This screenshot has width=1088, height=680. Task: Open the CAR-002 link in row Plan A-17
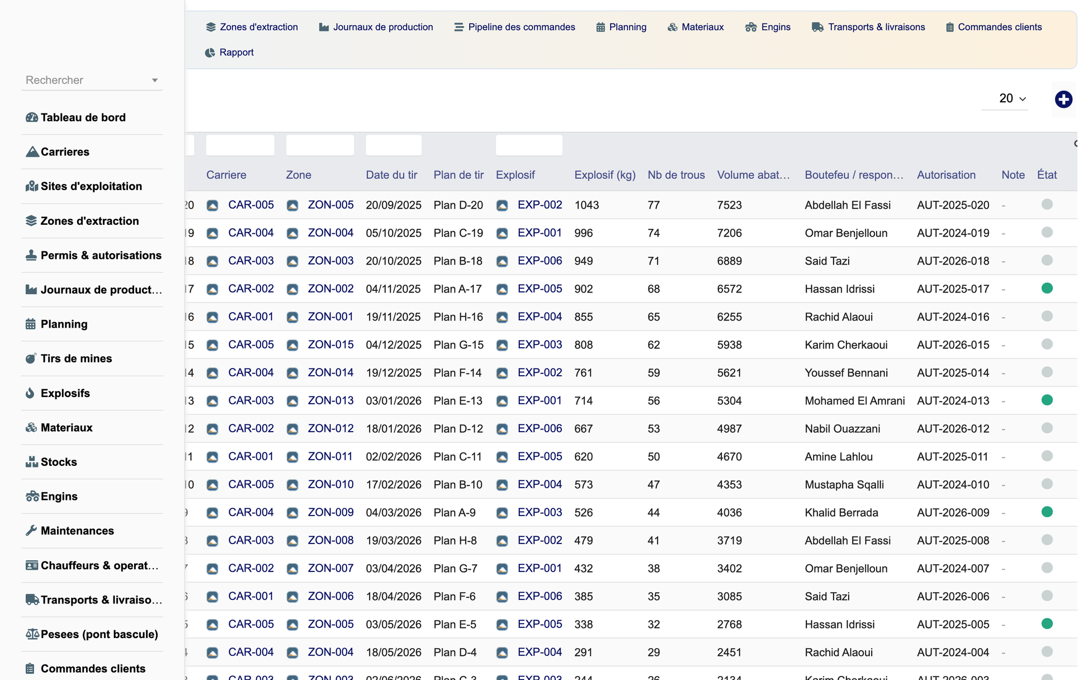pos(251,289)
